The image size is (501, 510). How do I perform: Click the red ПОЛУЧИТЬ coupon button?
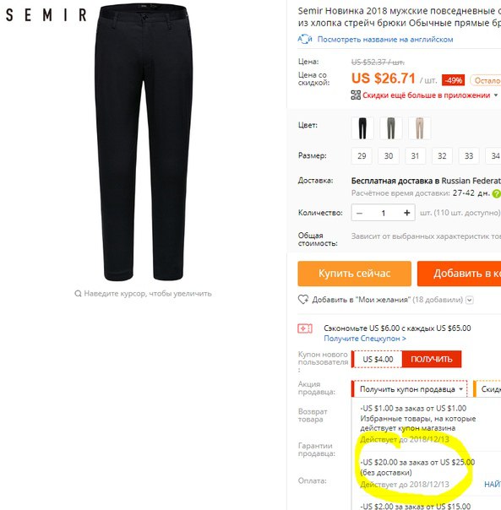tap(432, 359)
